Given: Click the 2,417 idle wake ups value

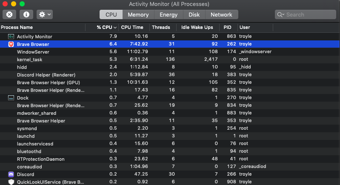Looking at the screenshot, I should tap(211, 60).
